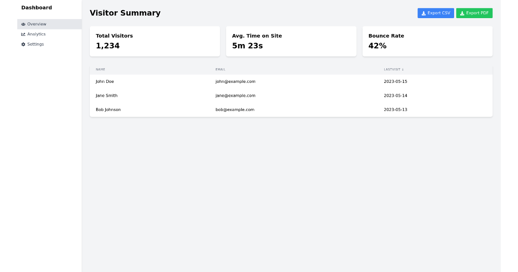Click the Avg. Time on Site card
This screenshot has height=272, width=518.
coord(291,41)
